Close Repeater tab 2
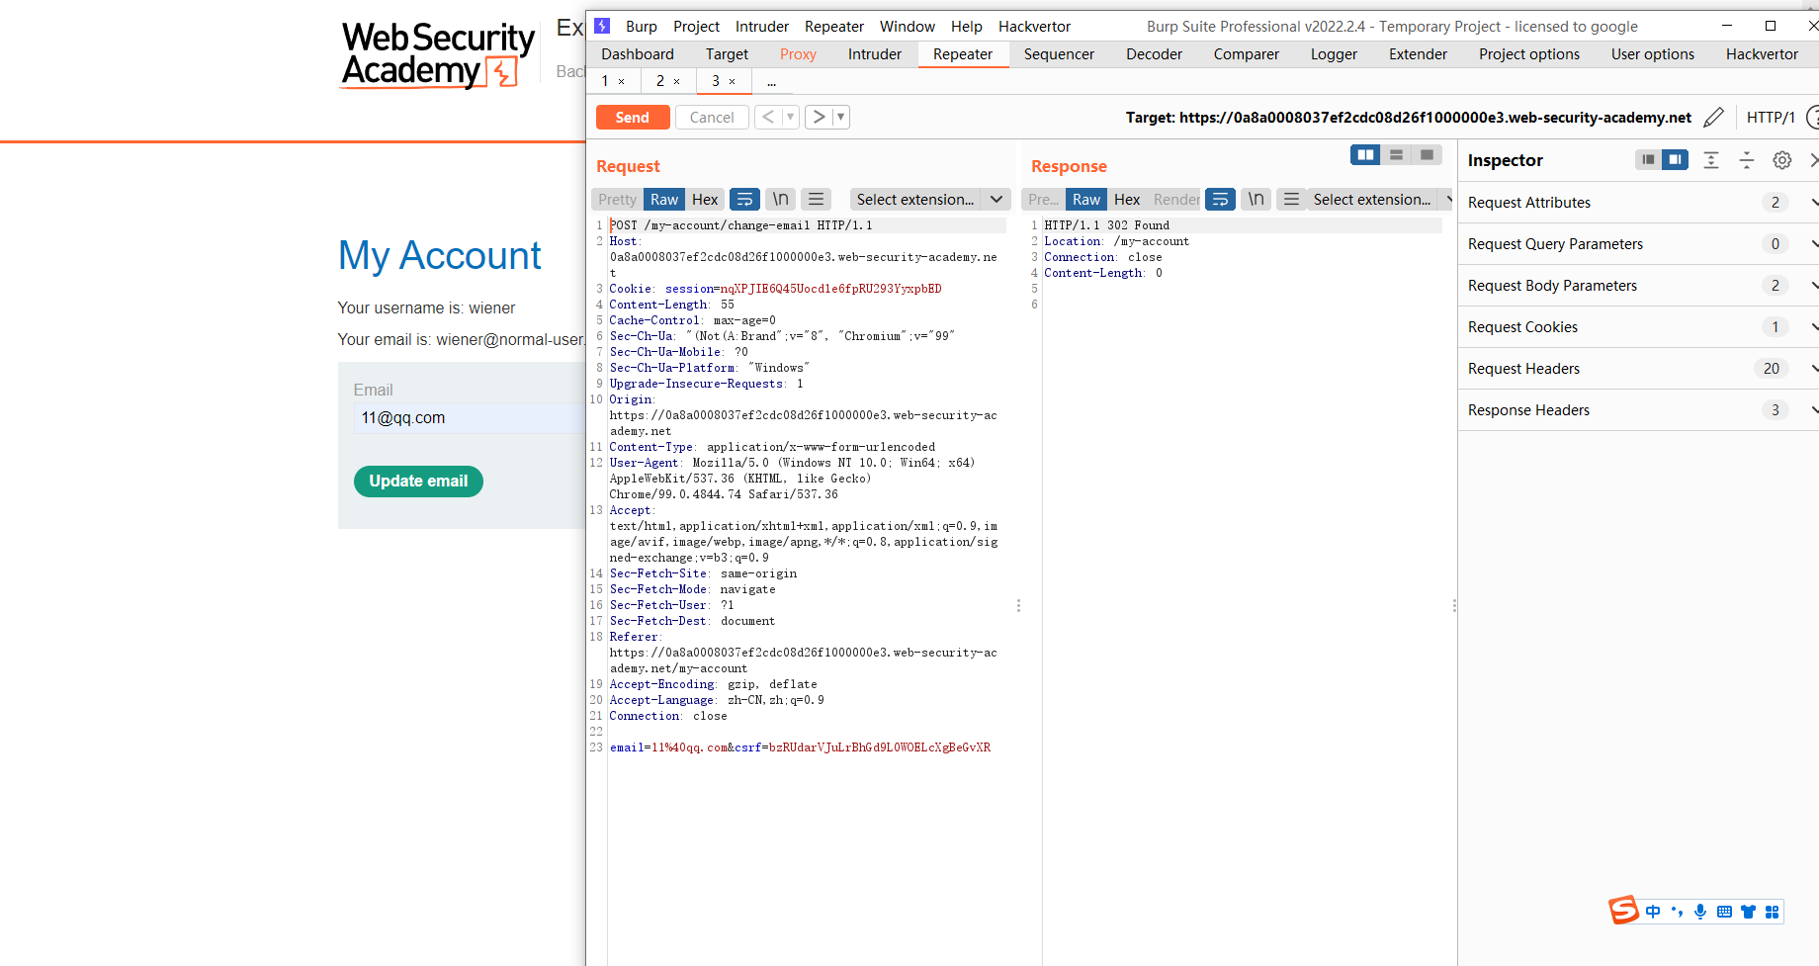1819x966 pixels. [676, 81]
